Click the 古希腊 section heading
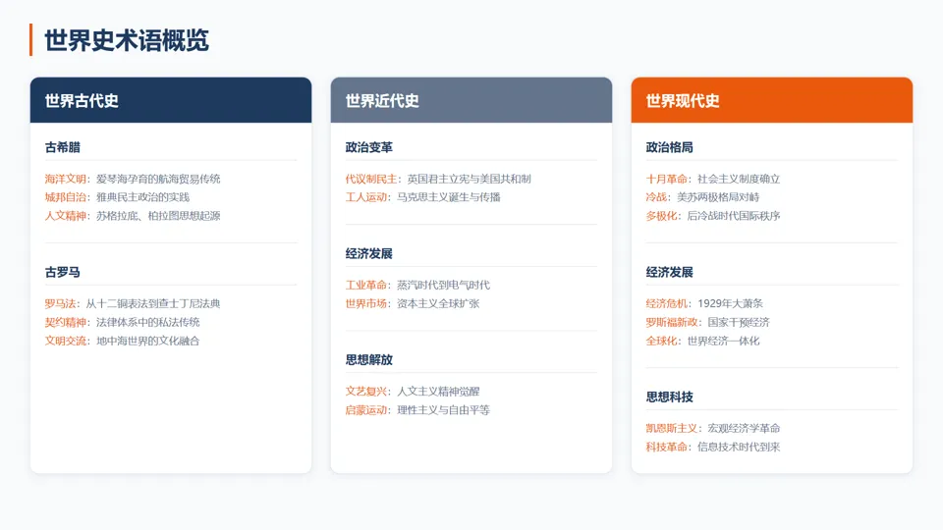 point(63,147)
